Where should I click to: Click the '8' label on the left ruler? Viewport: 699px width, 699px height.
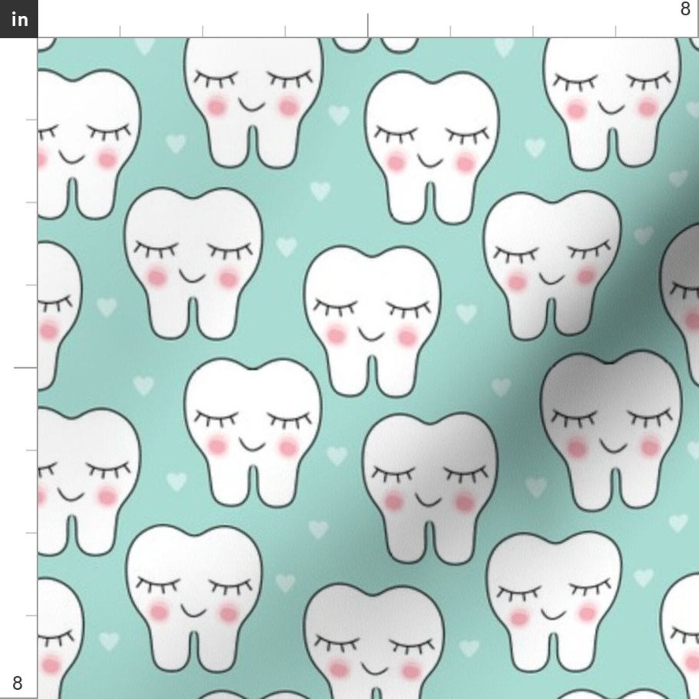[17, 684]
